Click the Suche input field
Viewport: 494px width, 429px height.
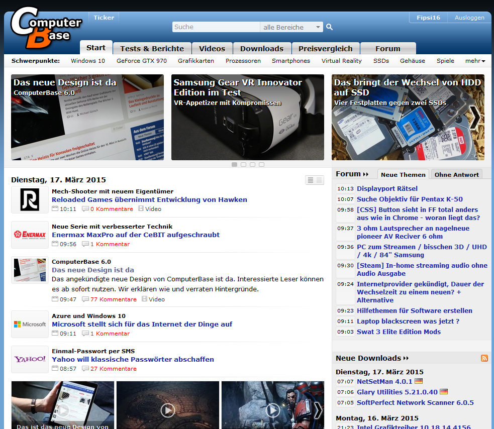click(x=216, y=27)
